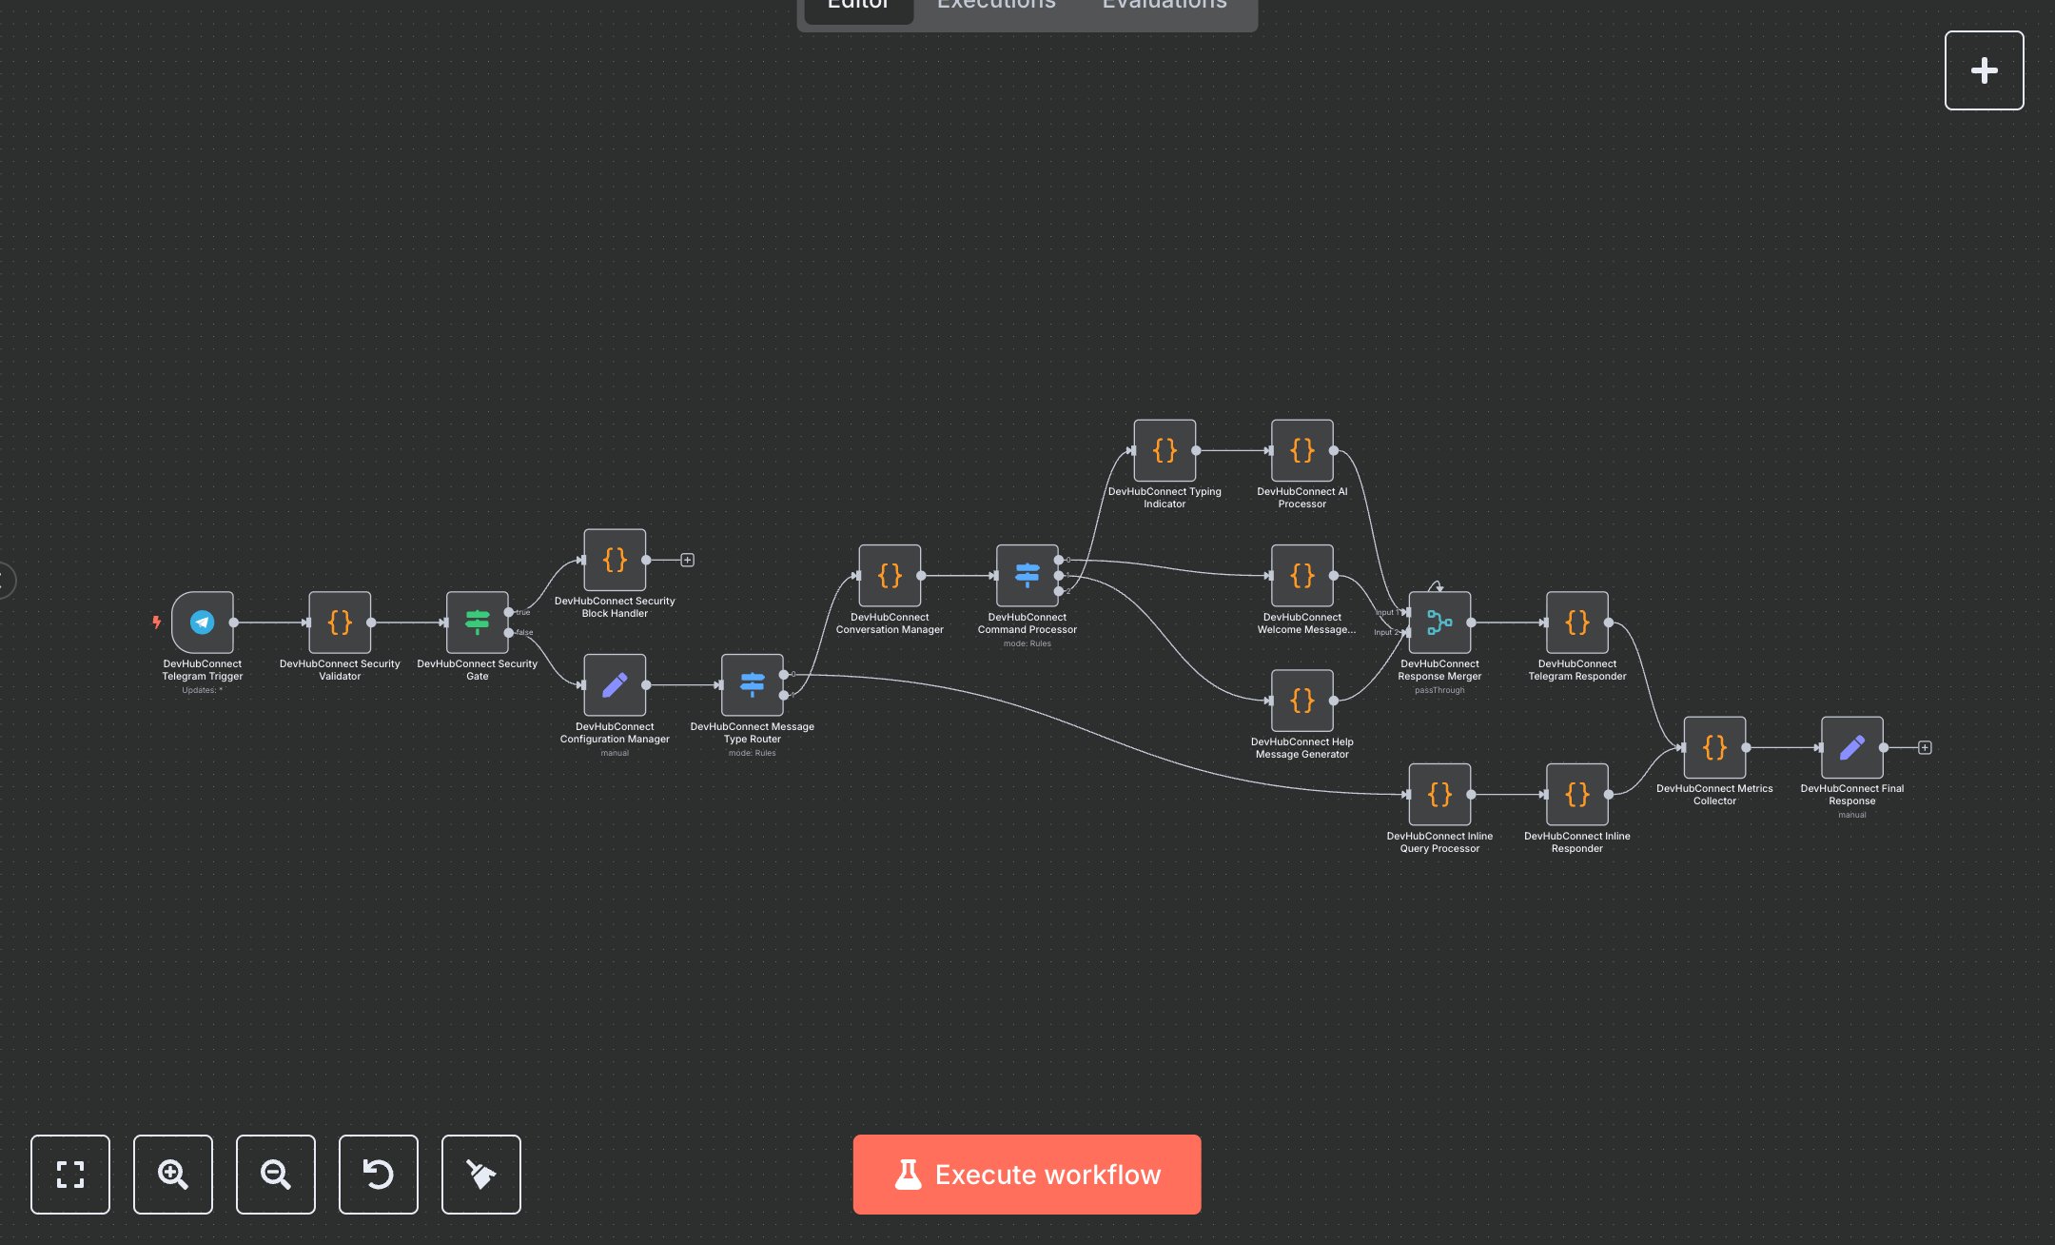Add node after Security Block Handler

point(687,560)
